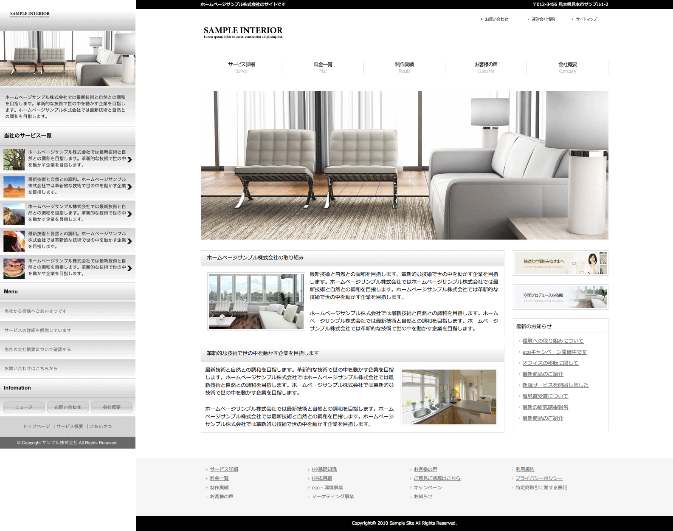Click the SAMPLE INTERIOR main site logo

(x=243, y=32)
